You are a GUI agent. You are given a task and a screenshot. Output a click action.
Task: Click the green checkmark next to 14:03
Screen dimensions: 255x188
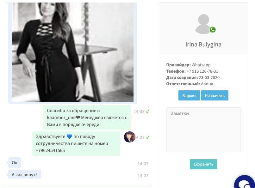tap(148, 112)
